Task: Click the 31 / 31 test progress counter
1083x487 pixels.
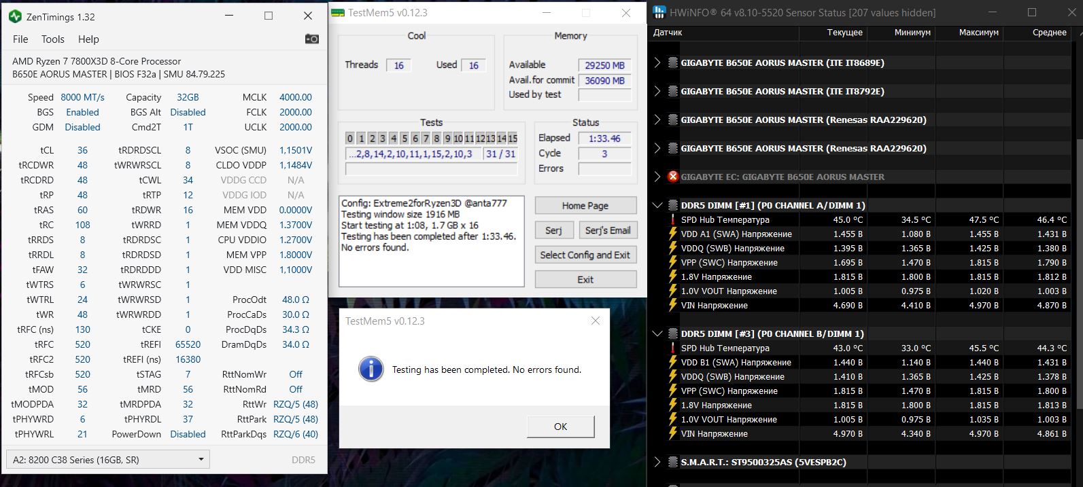Action: point(500,154)
